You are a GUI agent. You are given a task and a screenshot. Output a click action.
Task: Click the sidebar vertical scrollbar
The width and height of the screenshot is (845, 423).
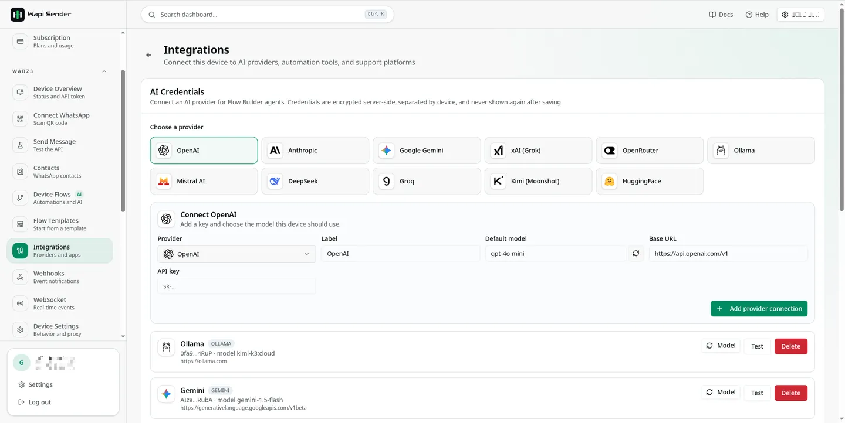coord(123,141)
